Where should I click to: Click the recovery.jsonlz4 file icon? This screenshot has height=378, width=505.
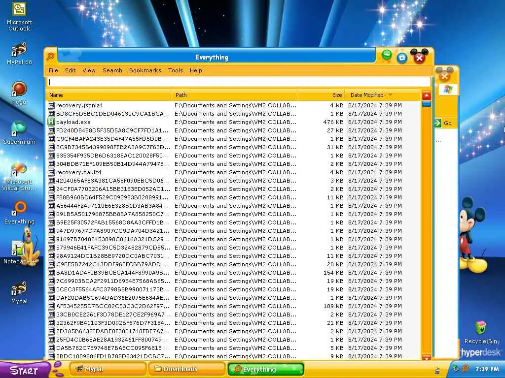51,105
